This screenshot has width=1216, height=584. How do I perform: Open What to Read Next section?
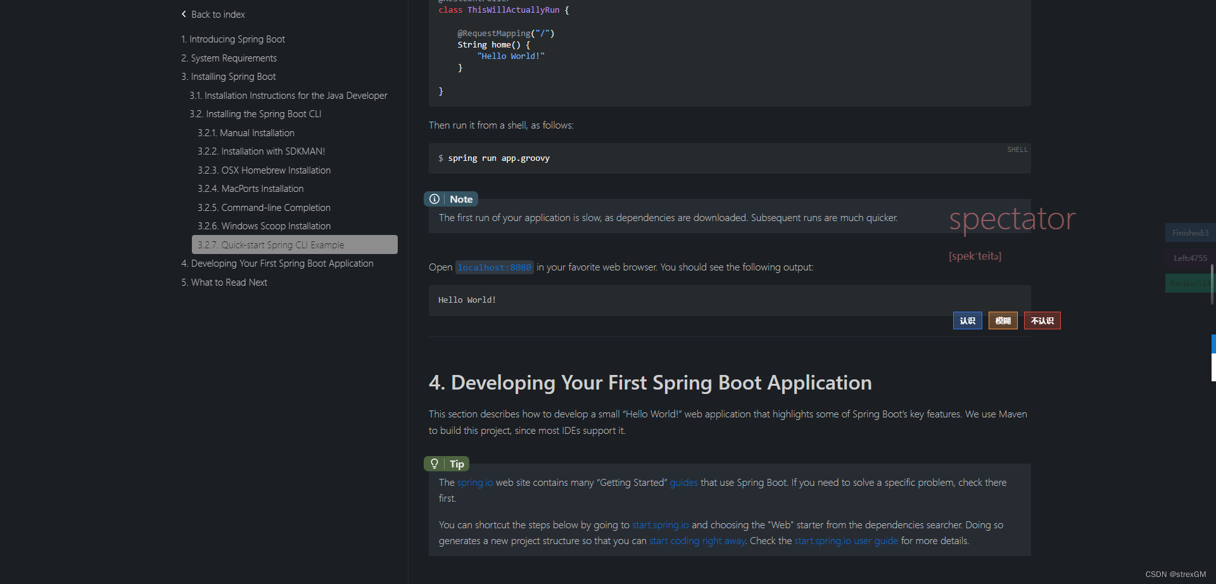pos(224,282)
